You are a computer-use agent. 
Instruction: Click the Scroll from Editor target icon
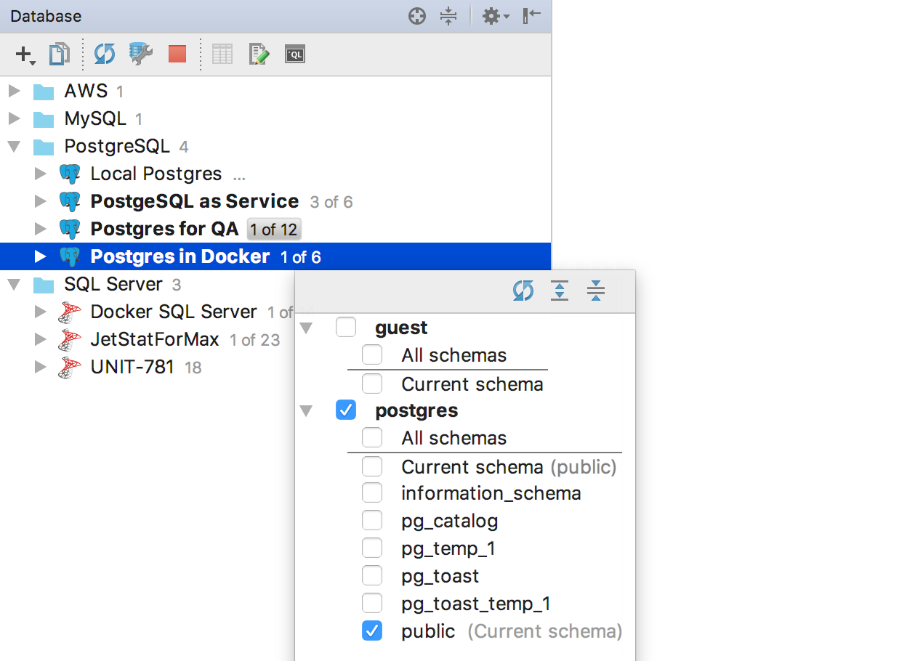[x=417, y=16]
